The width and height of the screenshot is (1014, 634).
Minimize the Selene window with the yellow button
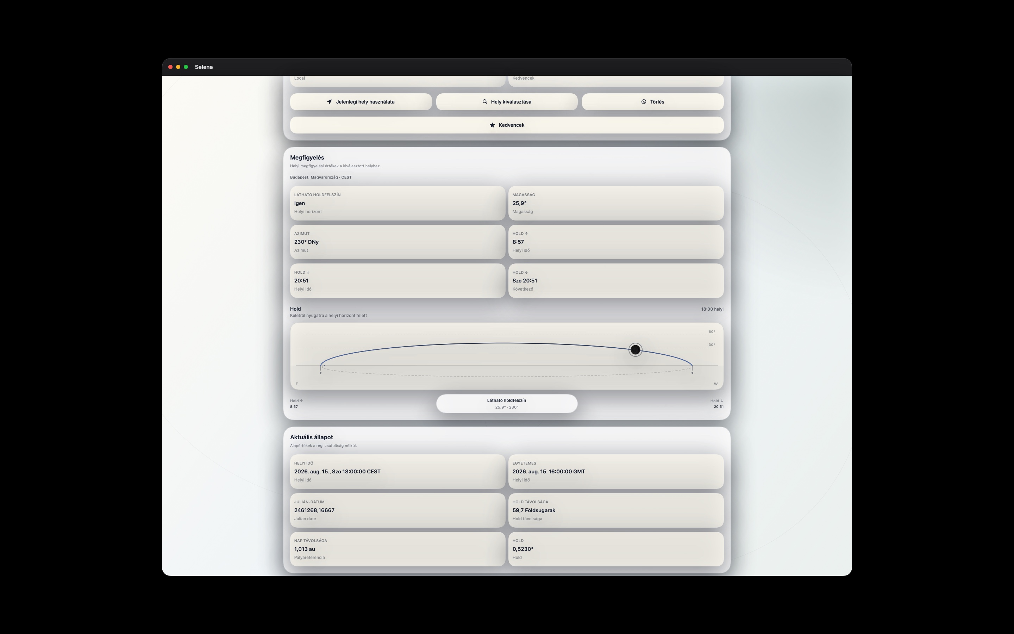coord(178,67)
